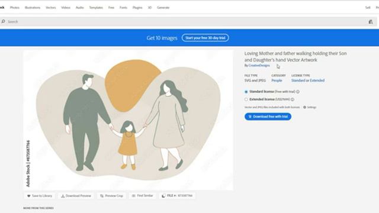Image resolution: width=379 pixels, height=213 pixels.
Task: Select the Standard license radio button
Action: (x=246, y=92)
